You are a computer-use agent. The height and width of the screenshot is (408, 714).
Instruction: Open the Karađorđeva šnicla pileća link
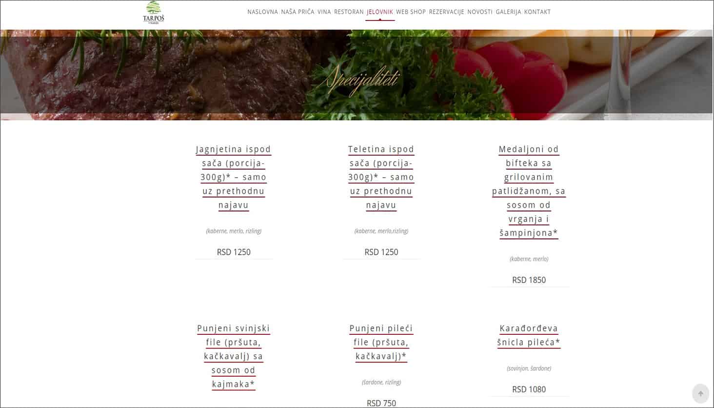[529, 335]
